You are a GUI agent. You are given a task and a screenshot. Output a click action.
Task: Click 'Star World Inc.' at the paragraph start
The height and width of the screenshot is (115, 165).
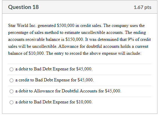click(x=22, y=25)
